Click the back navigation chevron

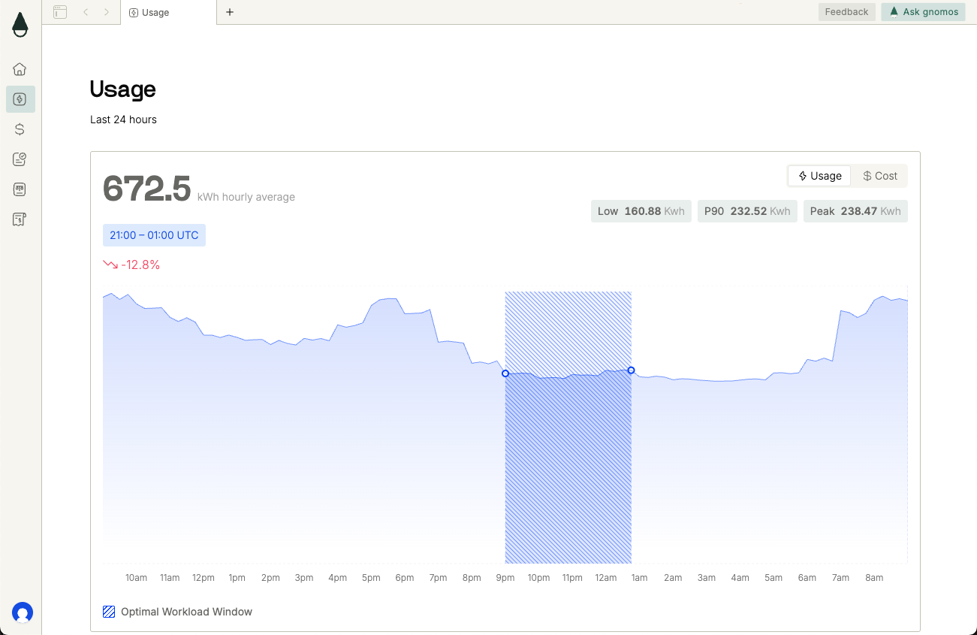click(86, 12)
